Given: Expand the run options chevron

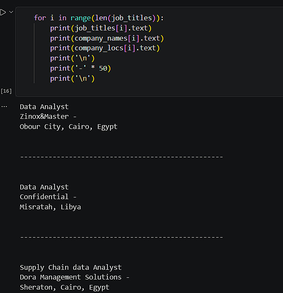Looking at the screenshot, I should 11,12.
